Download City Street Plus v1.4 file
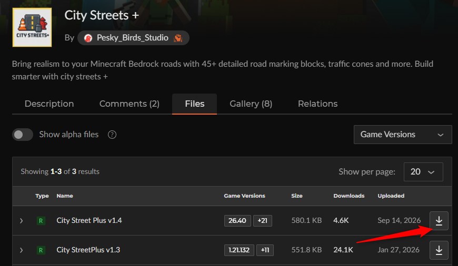The height and width of the screenshot is (266, 458). pyautogui.click(x=439, y=220)
